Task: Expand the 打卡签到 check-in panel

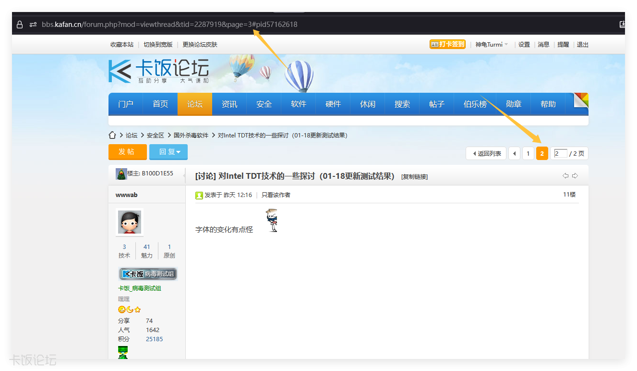Action: pyautogui.click(x=447, y=43)
